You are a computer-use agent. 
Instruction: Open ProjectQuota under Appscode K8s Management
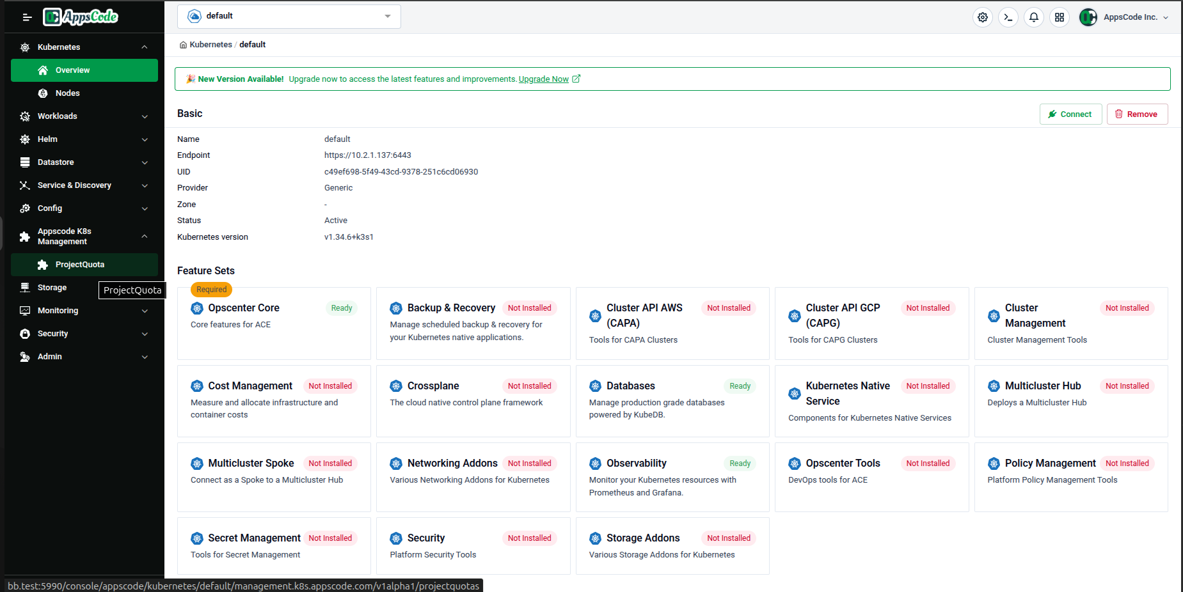point(79,264)
